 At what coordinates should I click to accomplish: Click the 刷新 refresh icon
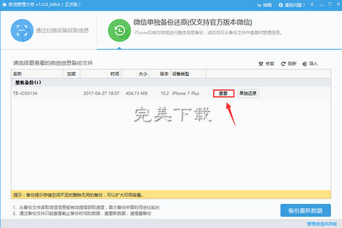283,64
